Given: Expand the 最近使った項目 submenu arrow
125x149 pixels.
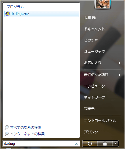Looking at the screenshot, I should (120, 75).
